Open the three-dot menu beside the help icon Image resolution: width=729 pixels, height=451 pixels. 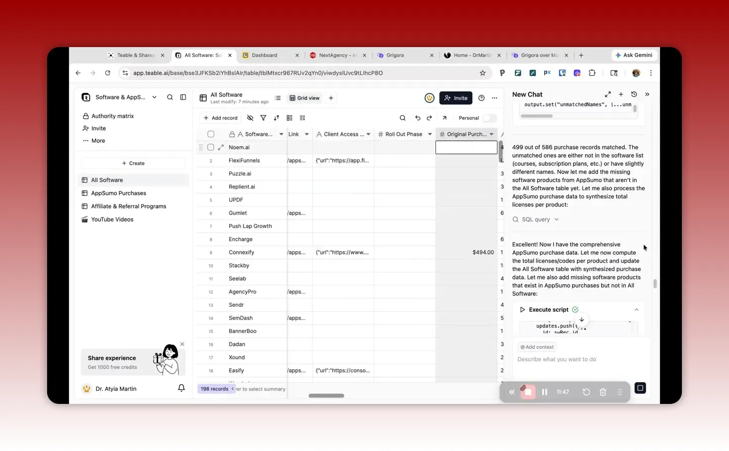click(494, 98)
